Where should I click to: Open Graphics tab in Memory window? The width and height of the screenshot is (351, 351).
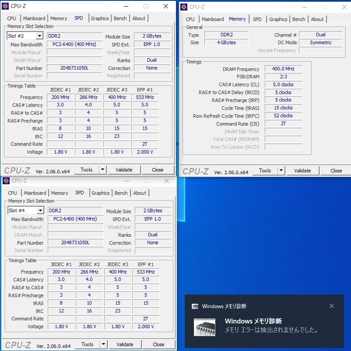pyautogui.click(x=278, y=19)
